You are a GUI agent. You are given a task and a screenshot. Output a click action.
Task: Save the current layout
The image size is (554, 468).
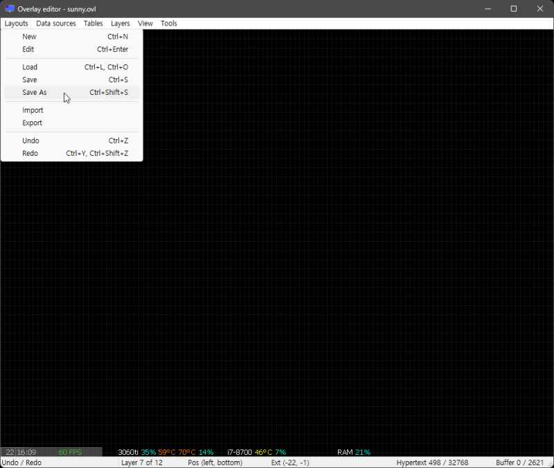click(29, 80)
